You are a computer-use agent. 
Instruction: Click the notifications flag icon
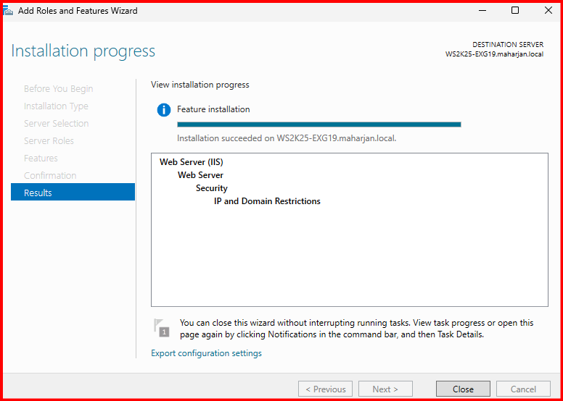[161, 327]
